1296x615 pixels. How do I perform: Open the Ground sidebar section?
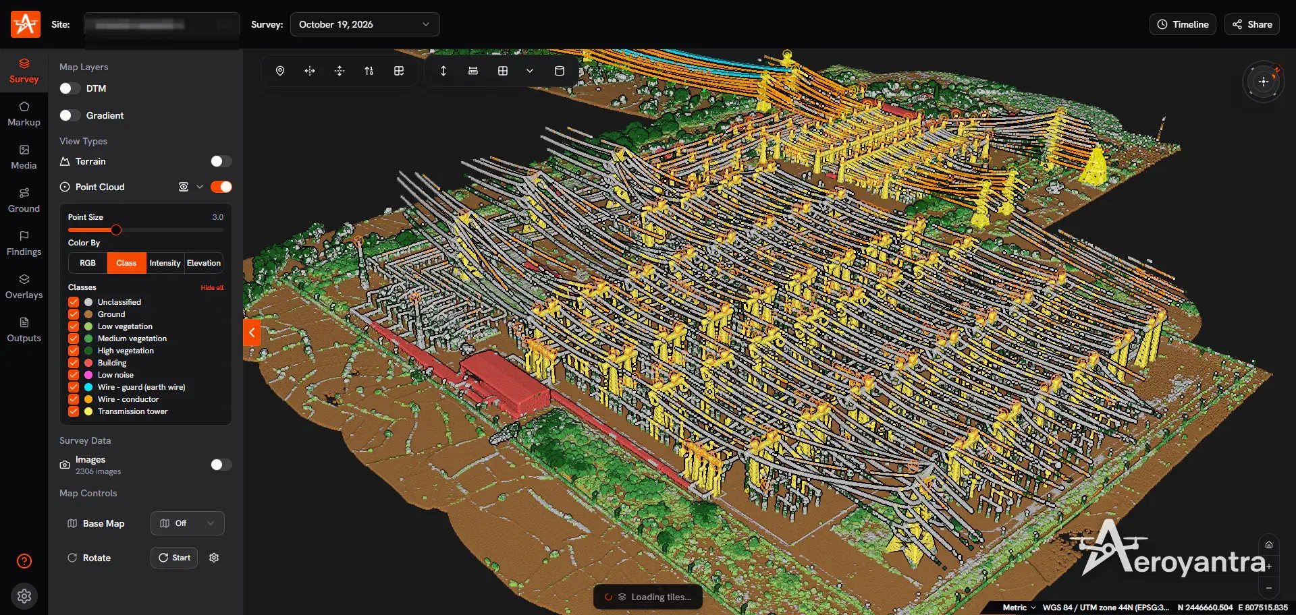(24, 200)
